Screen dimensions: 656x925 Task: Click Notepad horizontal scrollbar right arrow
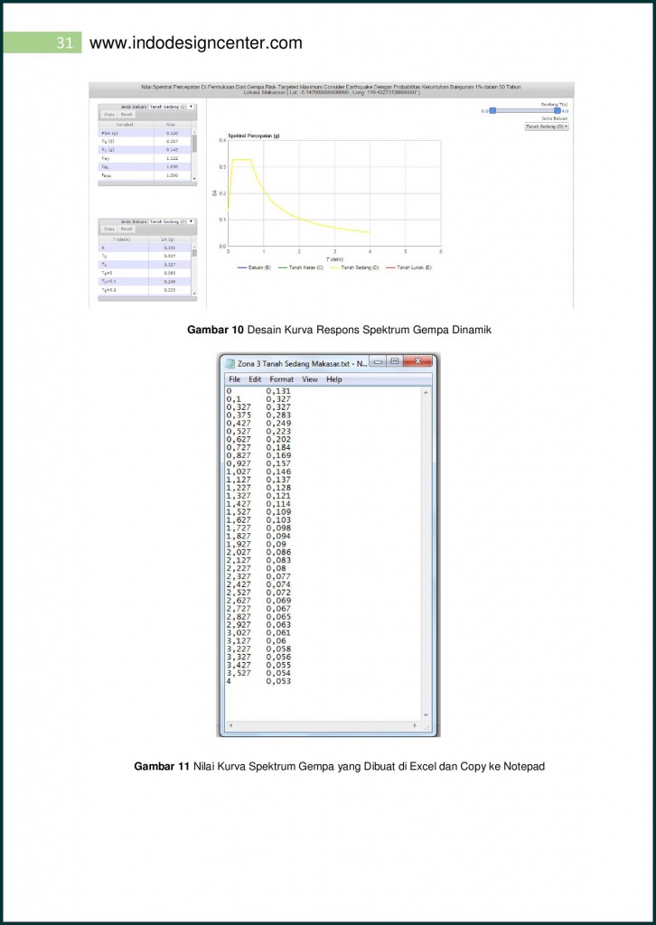pyautogui.click(x=416, y=725)
